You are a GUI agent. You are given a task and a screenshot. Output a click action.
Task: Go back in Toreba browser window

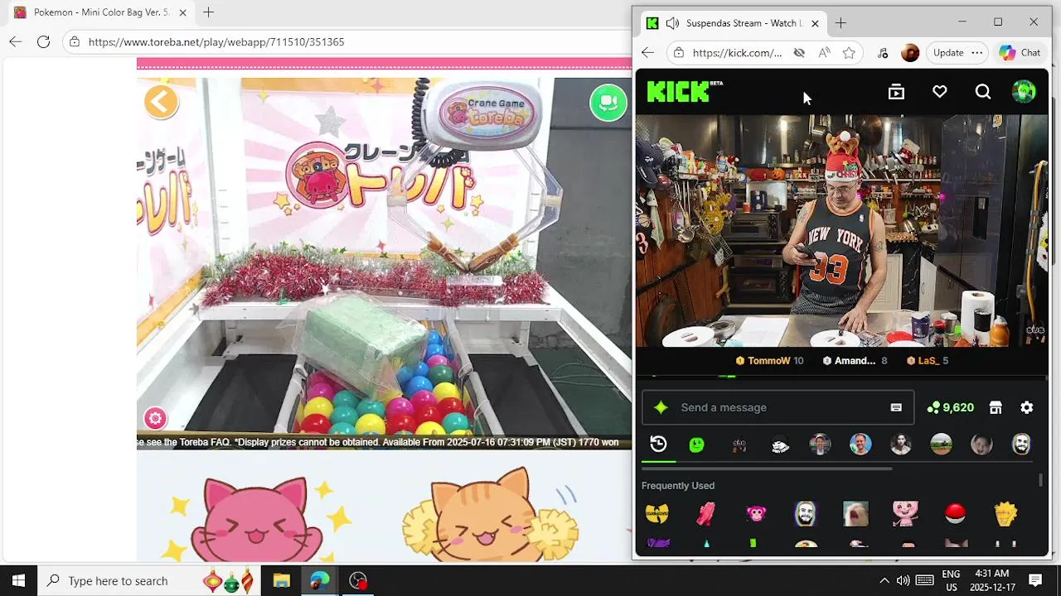click(15, 41)
